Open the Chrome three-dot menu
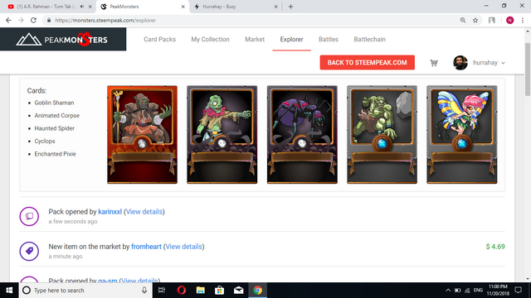The image size is (531, 298). 523,20
